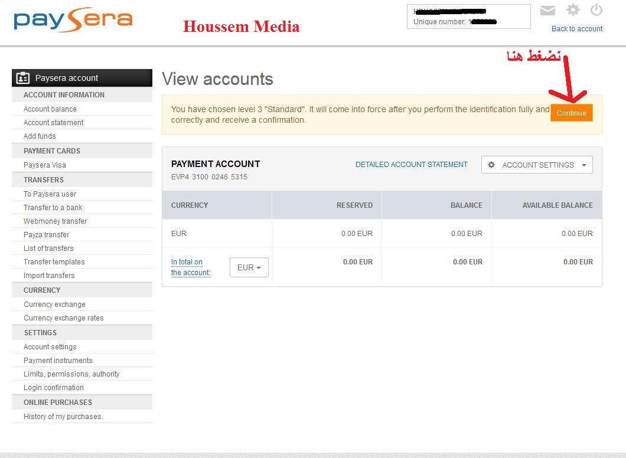
Task: Open Account settings in sidebar
Action: [50, 346]
